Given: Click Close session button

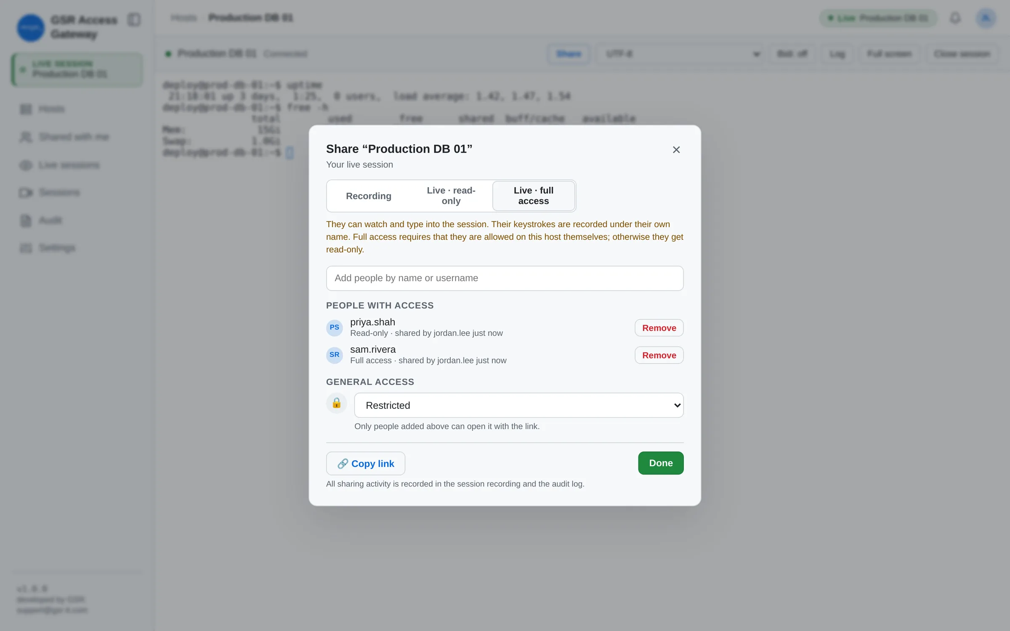Looking at the screenshot, I should [x=962, y=54].
